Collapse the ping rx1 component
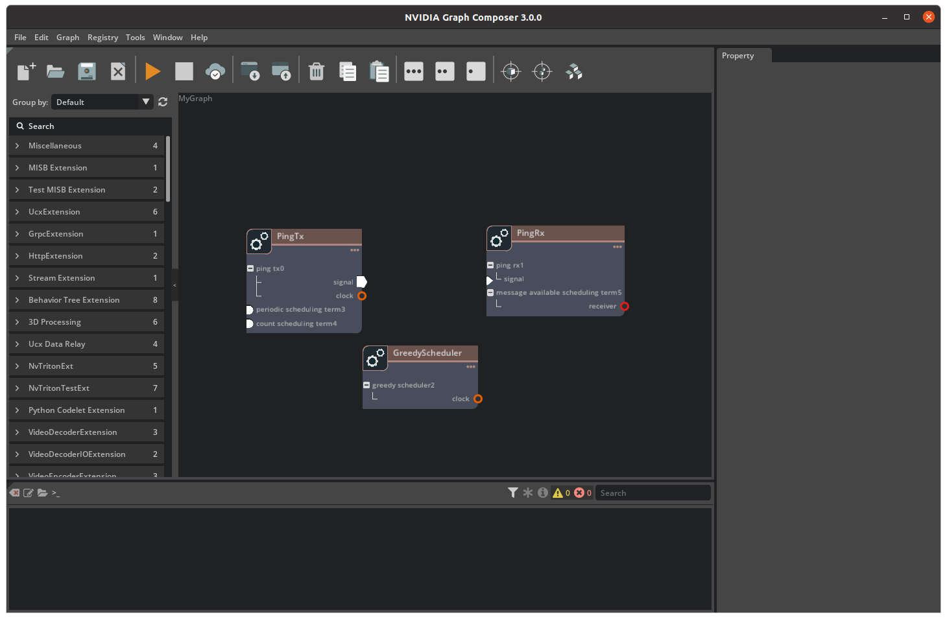Viewport: 947px width, 619px height. tap(490, 265)
